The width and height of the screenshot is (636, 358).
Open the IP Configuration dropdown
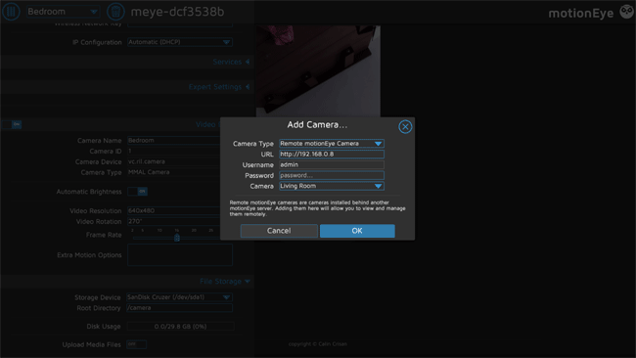click(x=180, y=42)
